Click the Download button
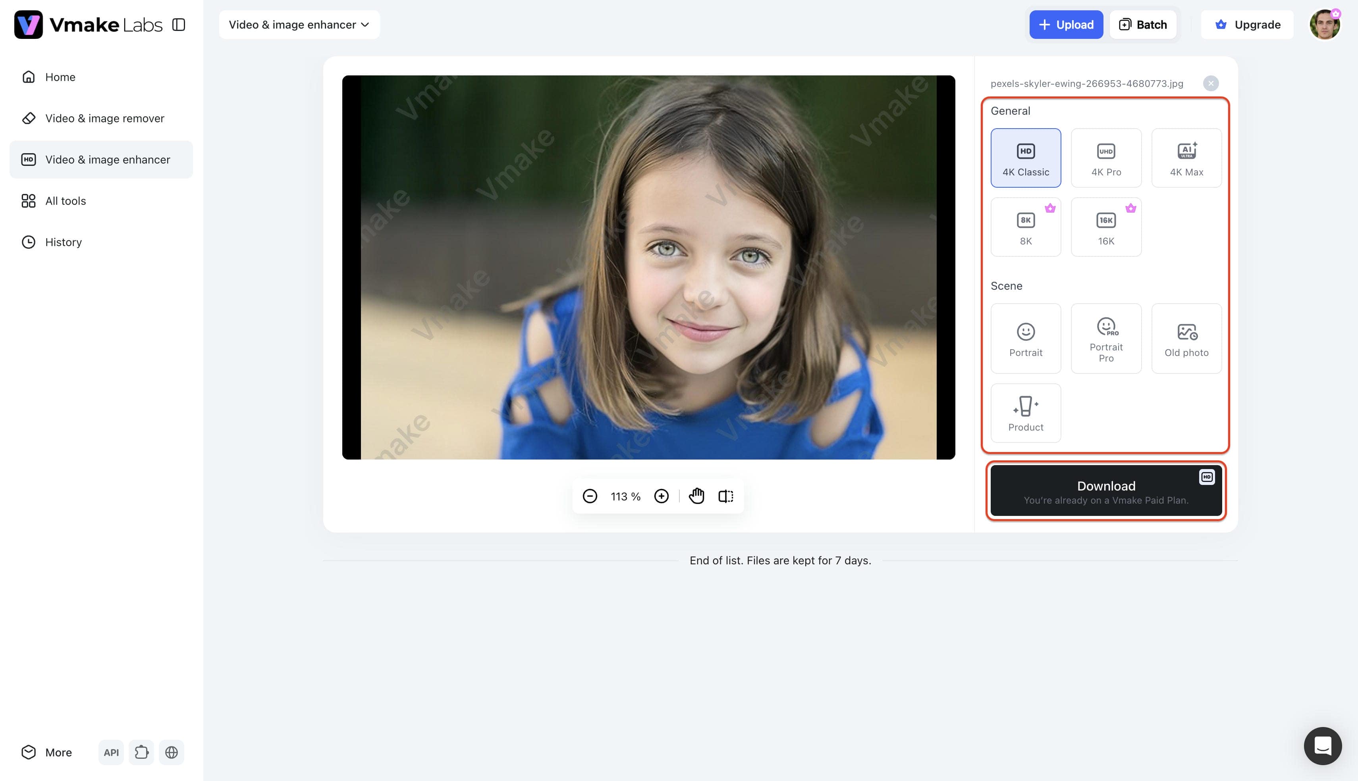Image resolution: width=1358 pixels, height=781 pixels. click(1106, 491)
